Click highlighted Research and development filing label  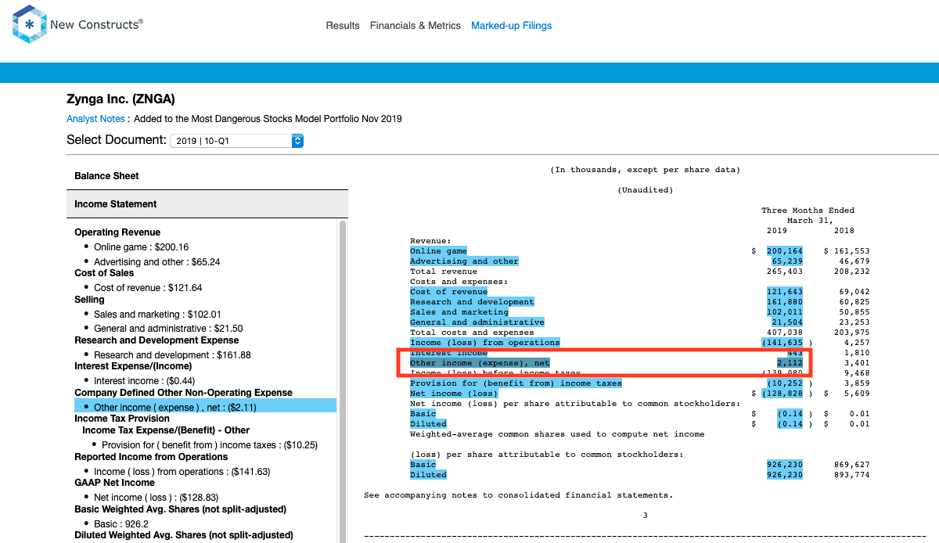(472, 302)
